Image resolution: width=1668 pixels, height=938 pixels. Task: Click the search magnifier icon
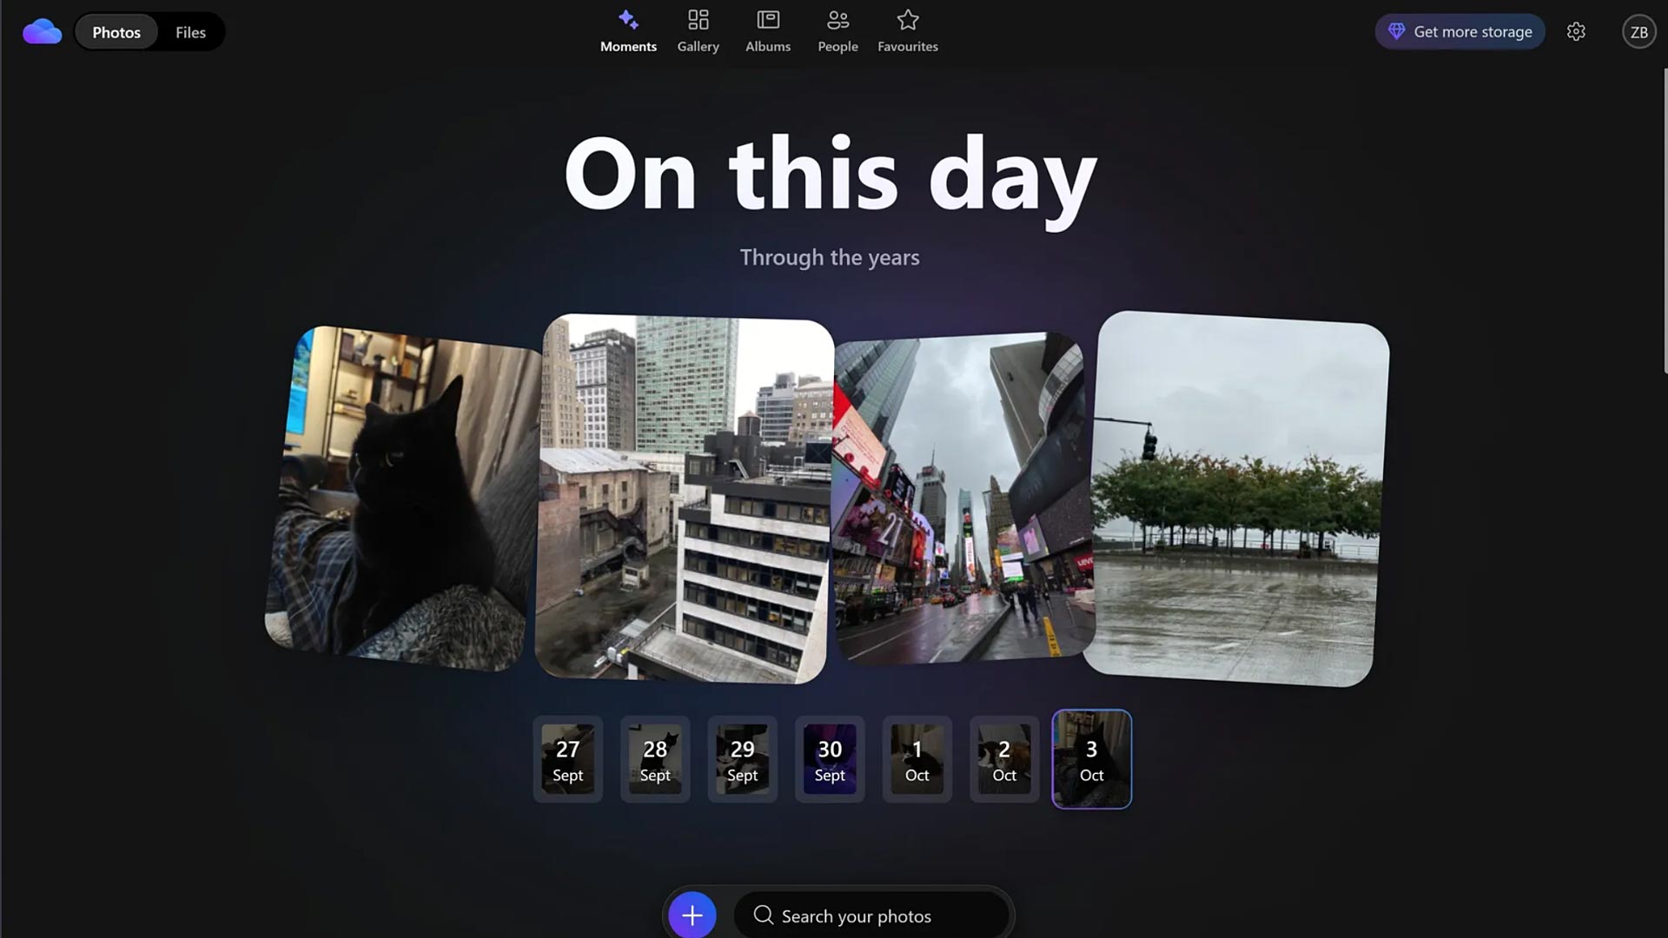(763, 915)
